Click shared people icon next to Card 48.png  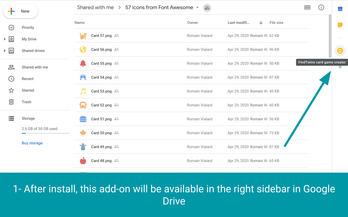click(116, 160)
